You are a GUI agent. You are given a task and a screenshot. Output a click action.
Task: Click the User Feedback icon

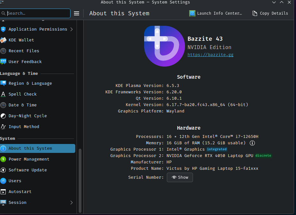(x=3, y=62)
